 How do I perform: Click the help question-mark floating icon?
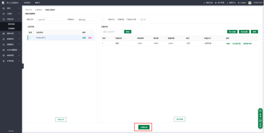pyautogui.click(x=260, y=111)
